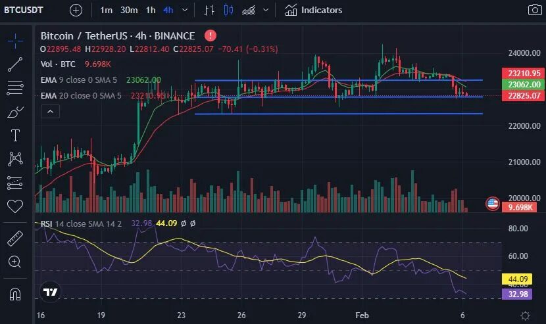Select the trend line tool
546x324 pixels.
tap(15, 64)
